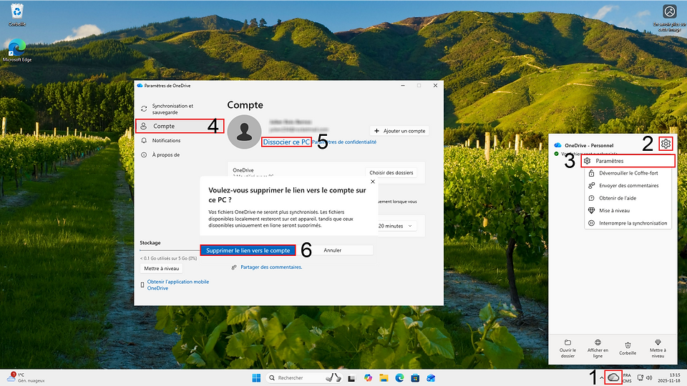Open Paramètres de confidentialité link
The height and width of the screenshot is (386, 687).
[344, 142]
